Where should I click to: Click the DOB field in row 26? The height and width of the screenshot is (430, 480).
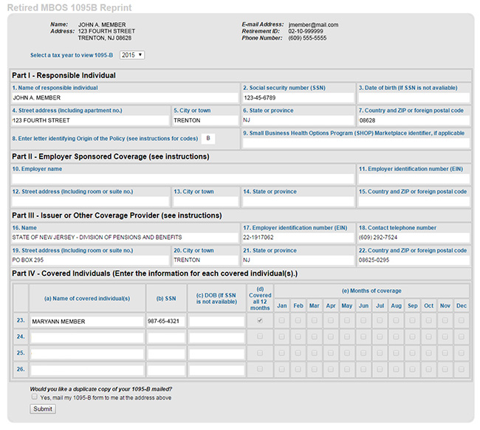pos(216,370)
